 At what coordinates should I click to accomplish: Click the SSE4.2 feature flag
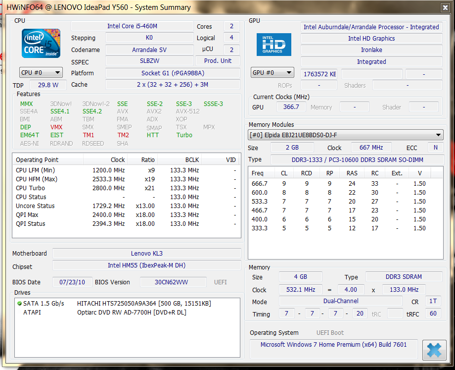click(92, 111)
